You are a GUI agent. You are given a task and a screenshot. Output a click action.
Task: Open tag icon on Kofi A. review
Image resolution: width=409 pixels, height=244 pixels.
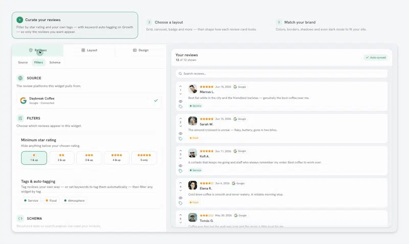coord(180,171)
